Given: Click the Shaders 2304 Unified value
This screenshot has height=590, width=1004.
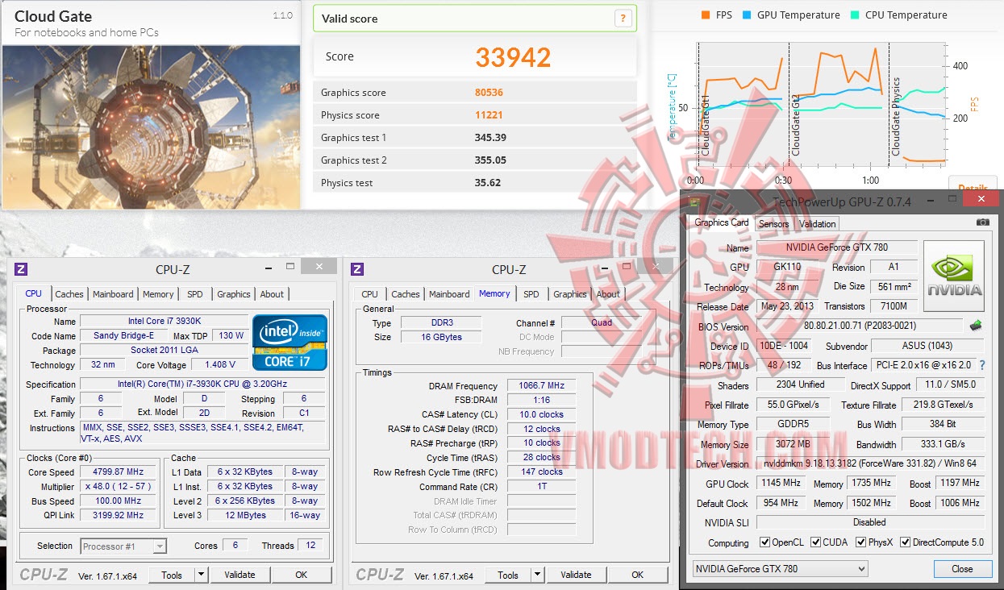Looking at the screenshot, I should pos(800,385).
